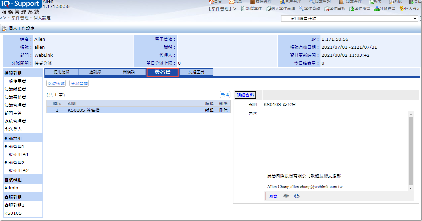Click the 案件管理 breadcrumb link
The image size is (422, 221).
20,18
